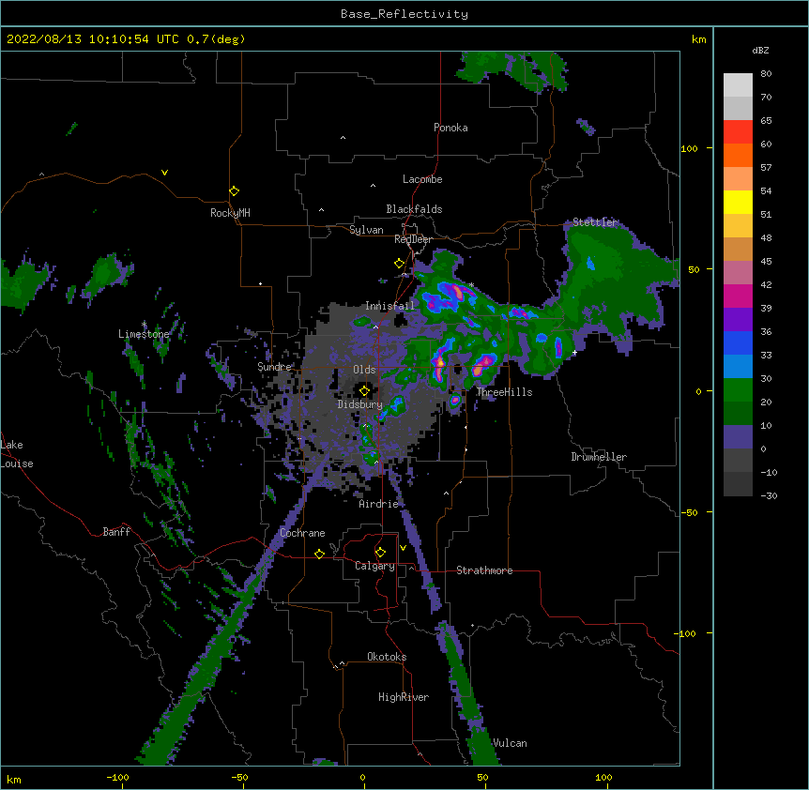Pick the yellow 51-54 dBZ legend swatch
This screenshot has width=809, height=790.
click(738, 202)
